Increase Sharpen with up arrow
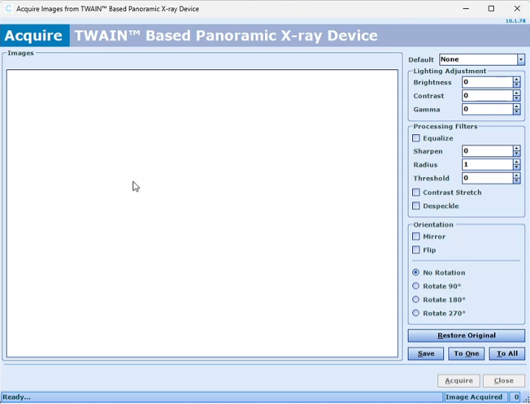 pyautogui.click(x=516, y=148)
